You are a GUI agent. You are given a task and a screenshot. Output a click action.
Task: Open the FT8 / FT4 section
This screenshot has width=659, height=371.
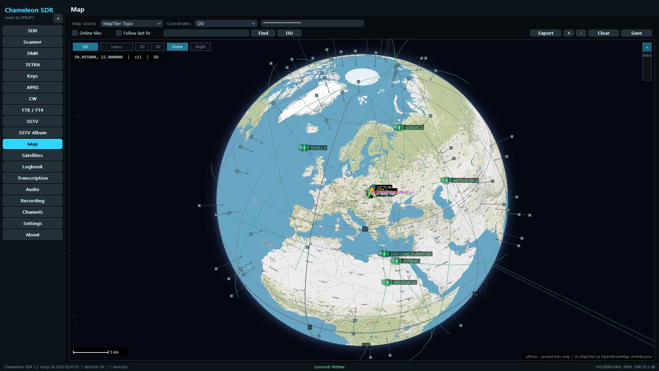[x=33, y=110]
